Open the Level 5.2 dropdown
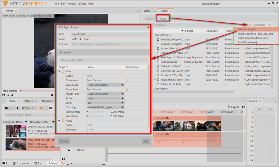Screen dimensions: 279x167 coord(105,103)
